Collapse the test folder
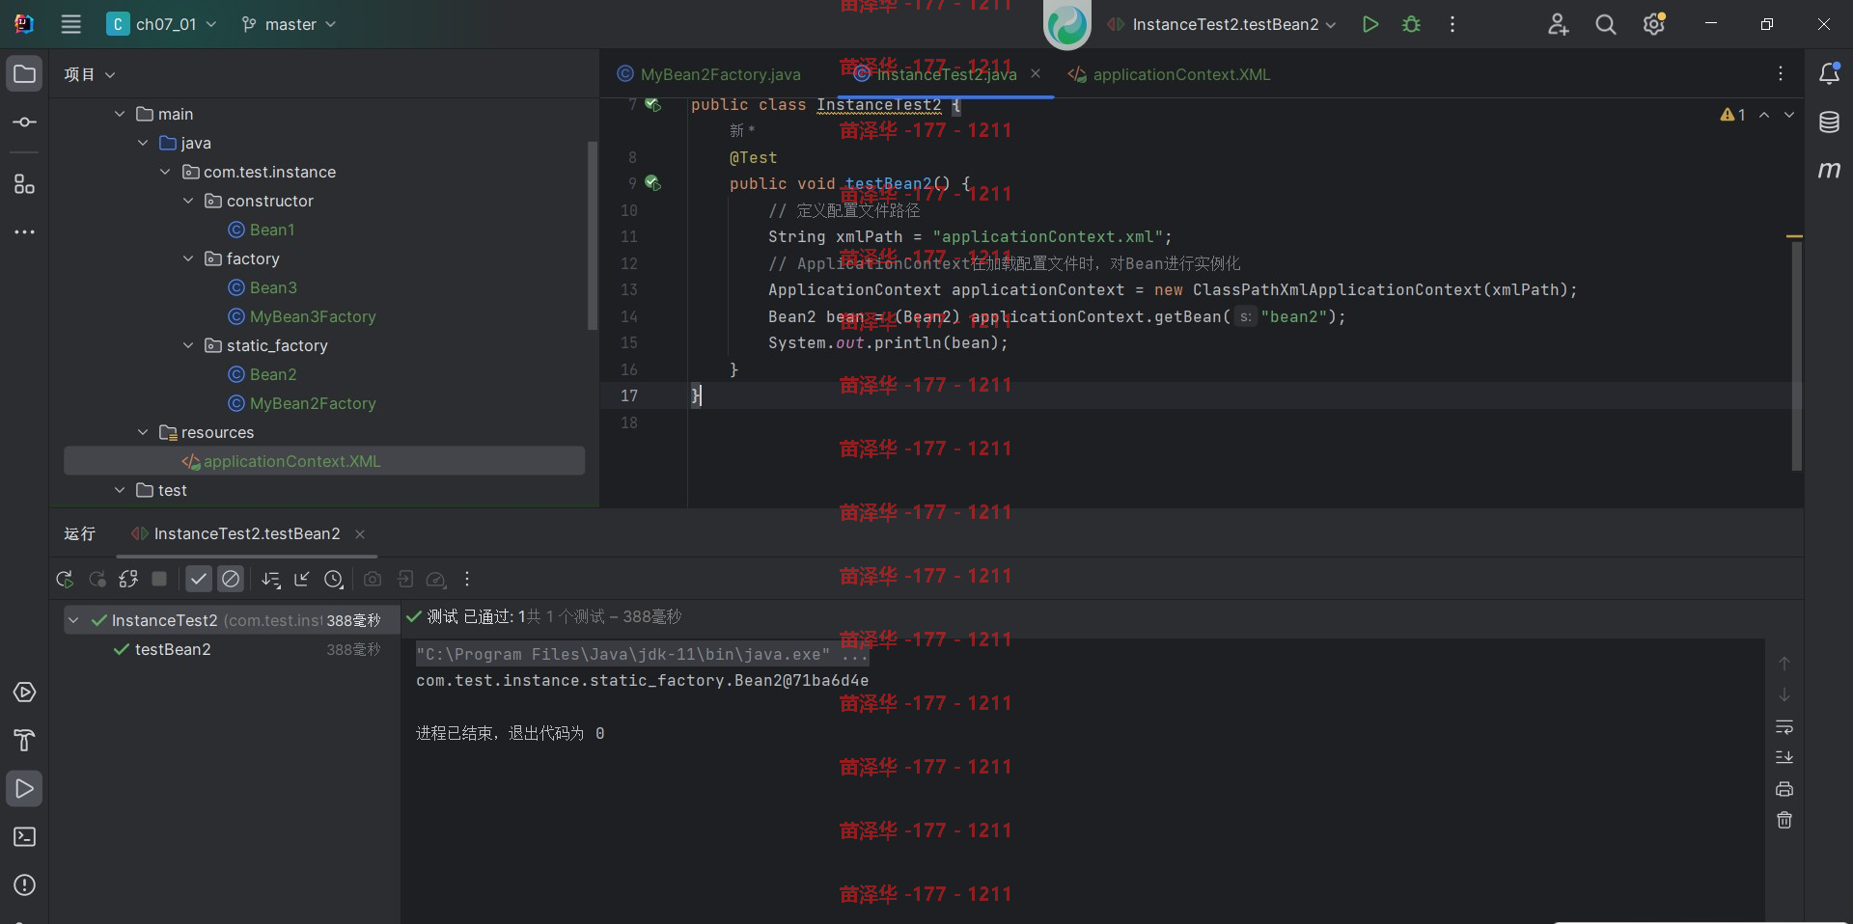The image size is (1853, 924). tap(120, 490)
